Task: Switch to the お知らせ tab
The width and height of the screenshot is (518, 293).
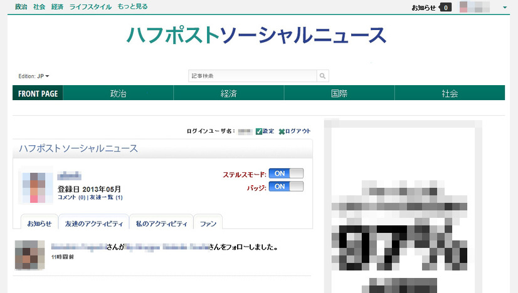Action: (x=40, y=222)
